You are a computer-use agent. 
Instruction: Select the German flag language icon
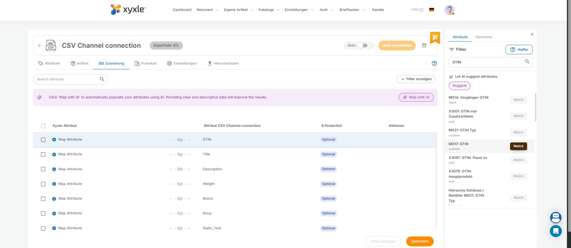431,10
